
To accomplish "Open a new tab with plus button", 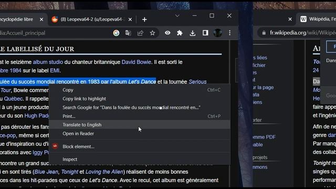I will pos(144,19).
